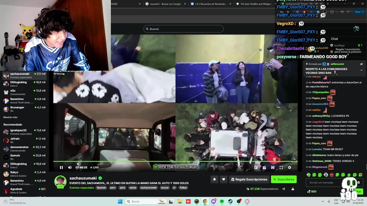Mute the stream volume speaker icon

(x=70, y=167)
